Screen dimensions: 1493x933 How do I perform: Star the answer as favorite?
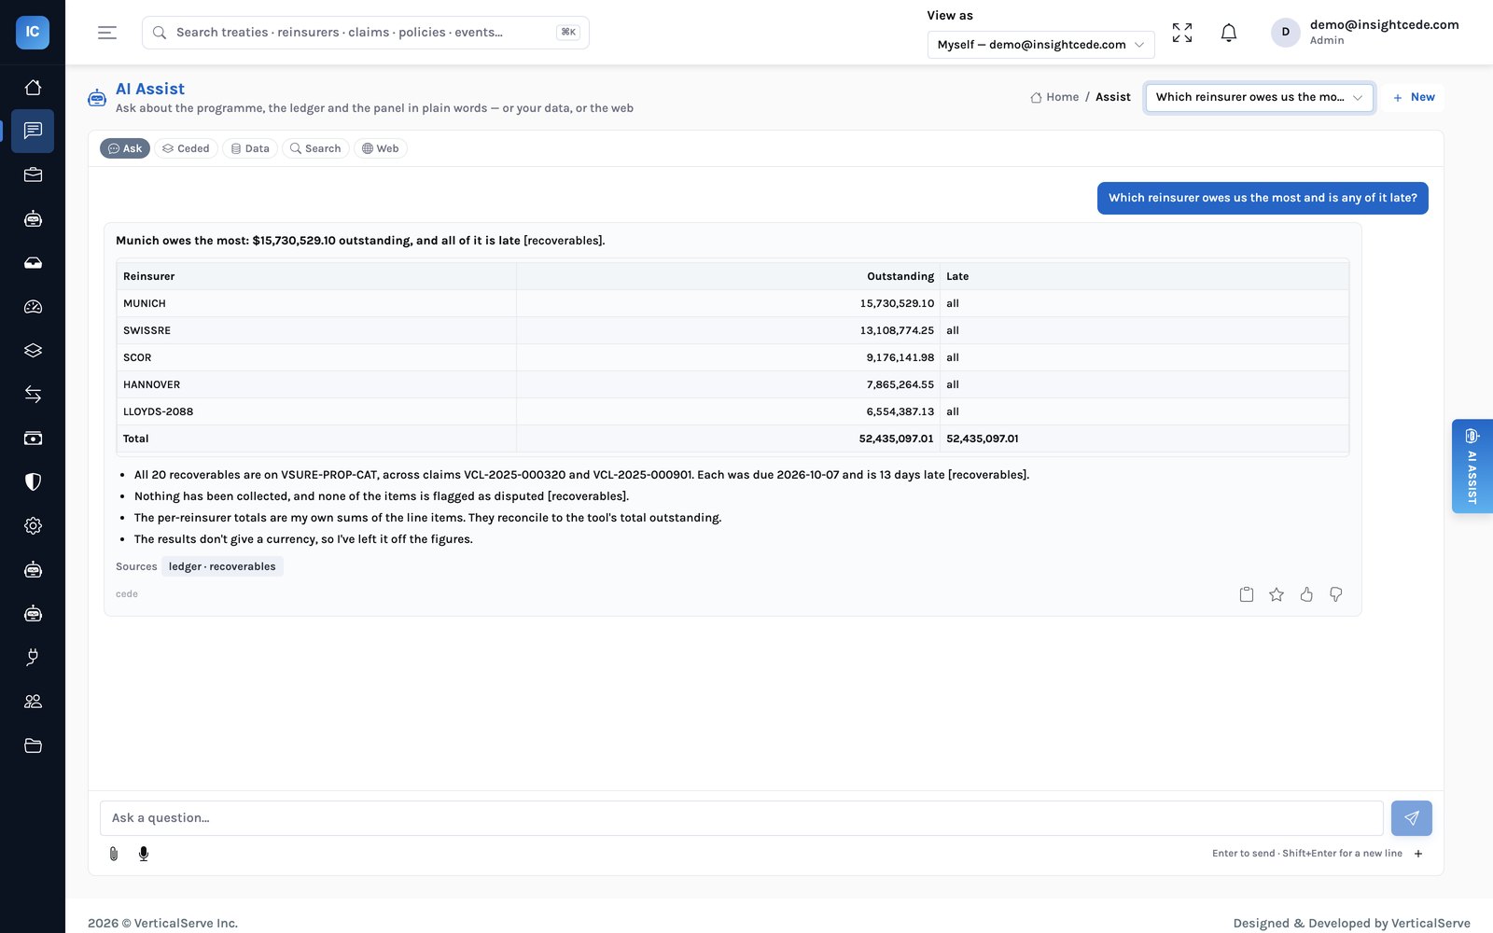(x=1277, y=594)
